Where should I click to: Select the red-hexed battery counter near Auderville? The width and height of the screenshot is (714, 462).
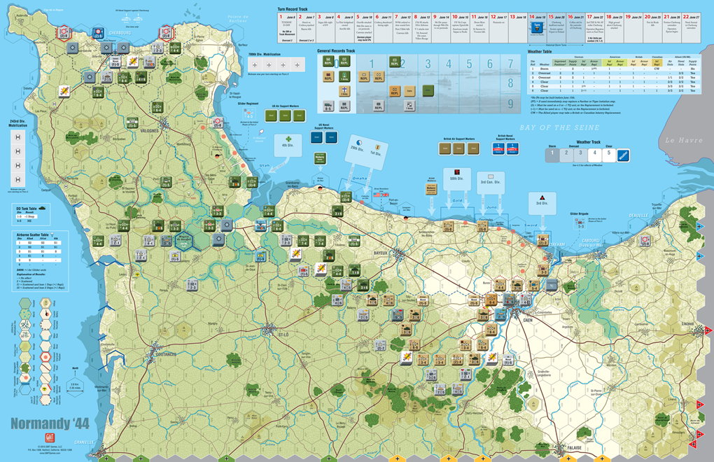point(63,33)
